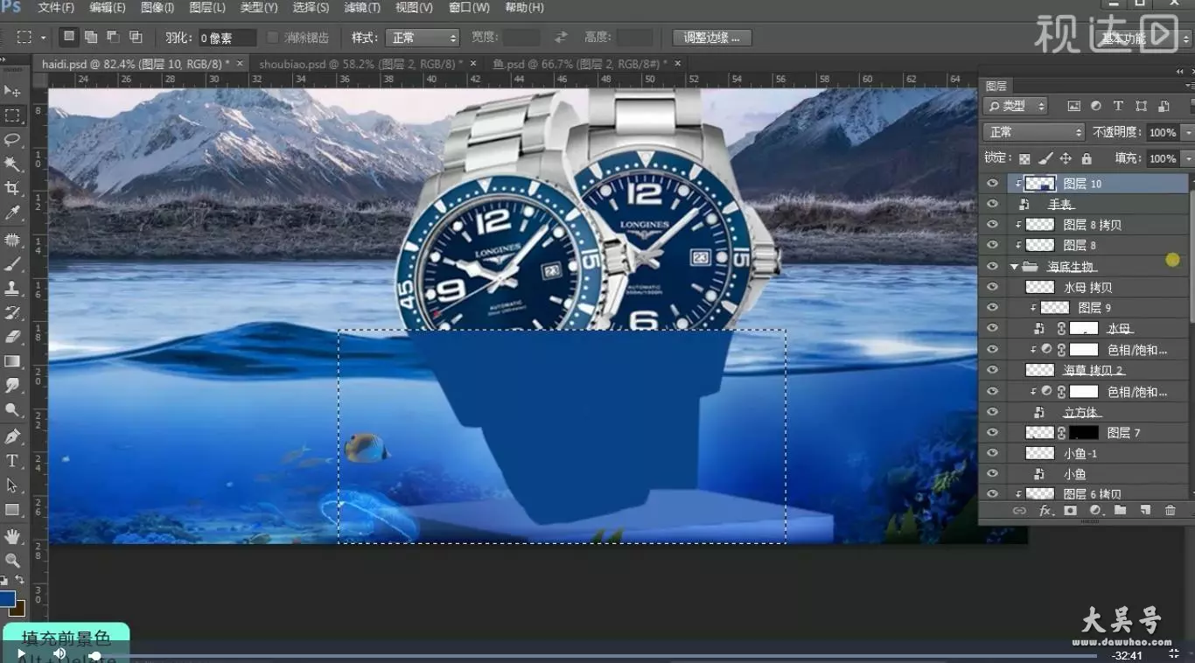Lock transparent pixels
This screenshot has width=1195, height=663.
pos(1025,158)
